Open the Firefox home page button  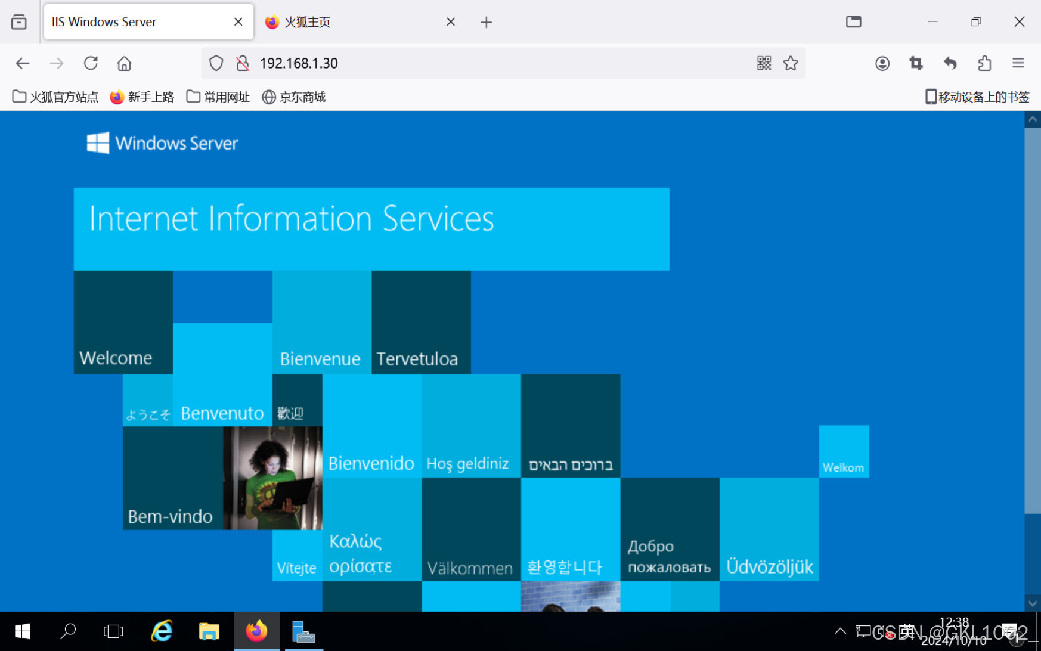(x=124, y=63)
